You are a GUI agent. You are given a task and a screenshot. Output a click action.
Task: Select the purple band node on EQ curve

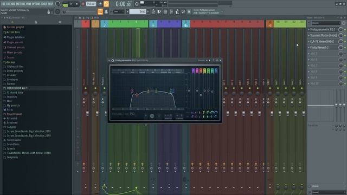point(132,90)
